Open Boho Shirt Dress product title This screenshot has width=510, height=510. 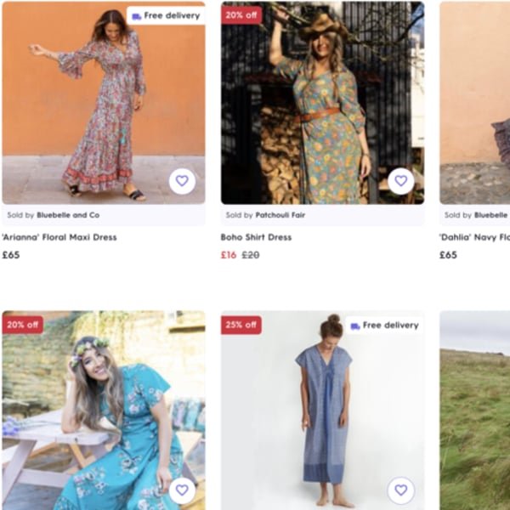(256, 237)
